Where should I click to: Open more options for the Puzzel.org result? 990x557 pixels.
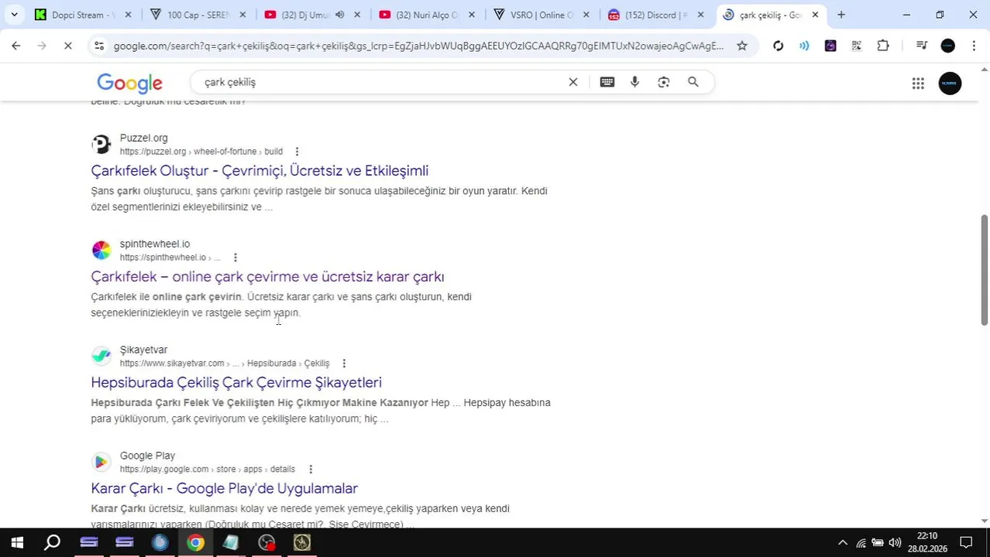pos(297,152)
